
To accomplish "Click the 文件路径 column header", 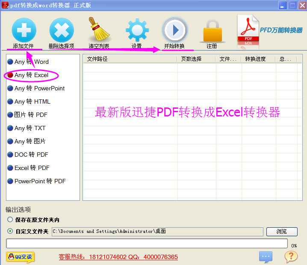I will (x=130, y=59).
